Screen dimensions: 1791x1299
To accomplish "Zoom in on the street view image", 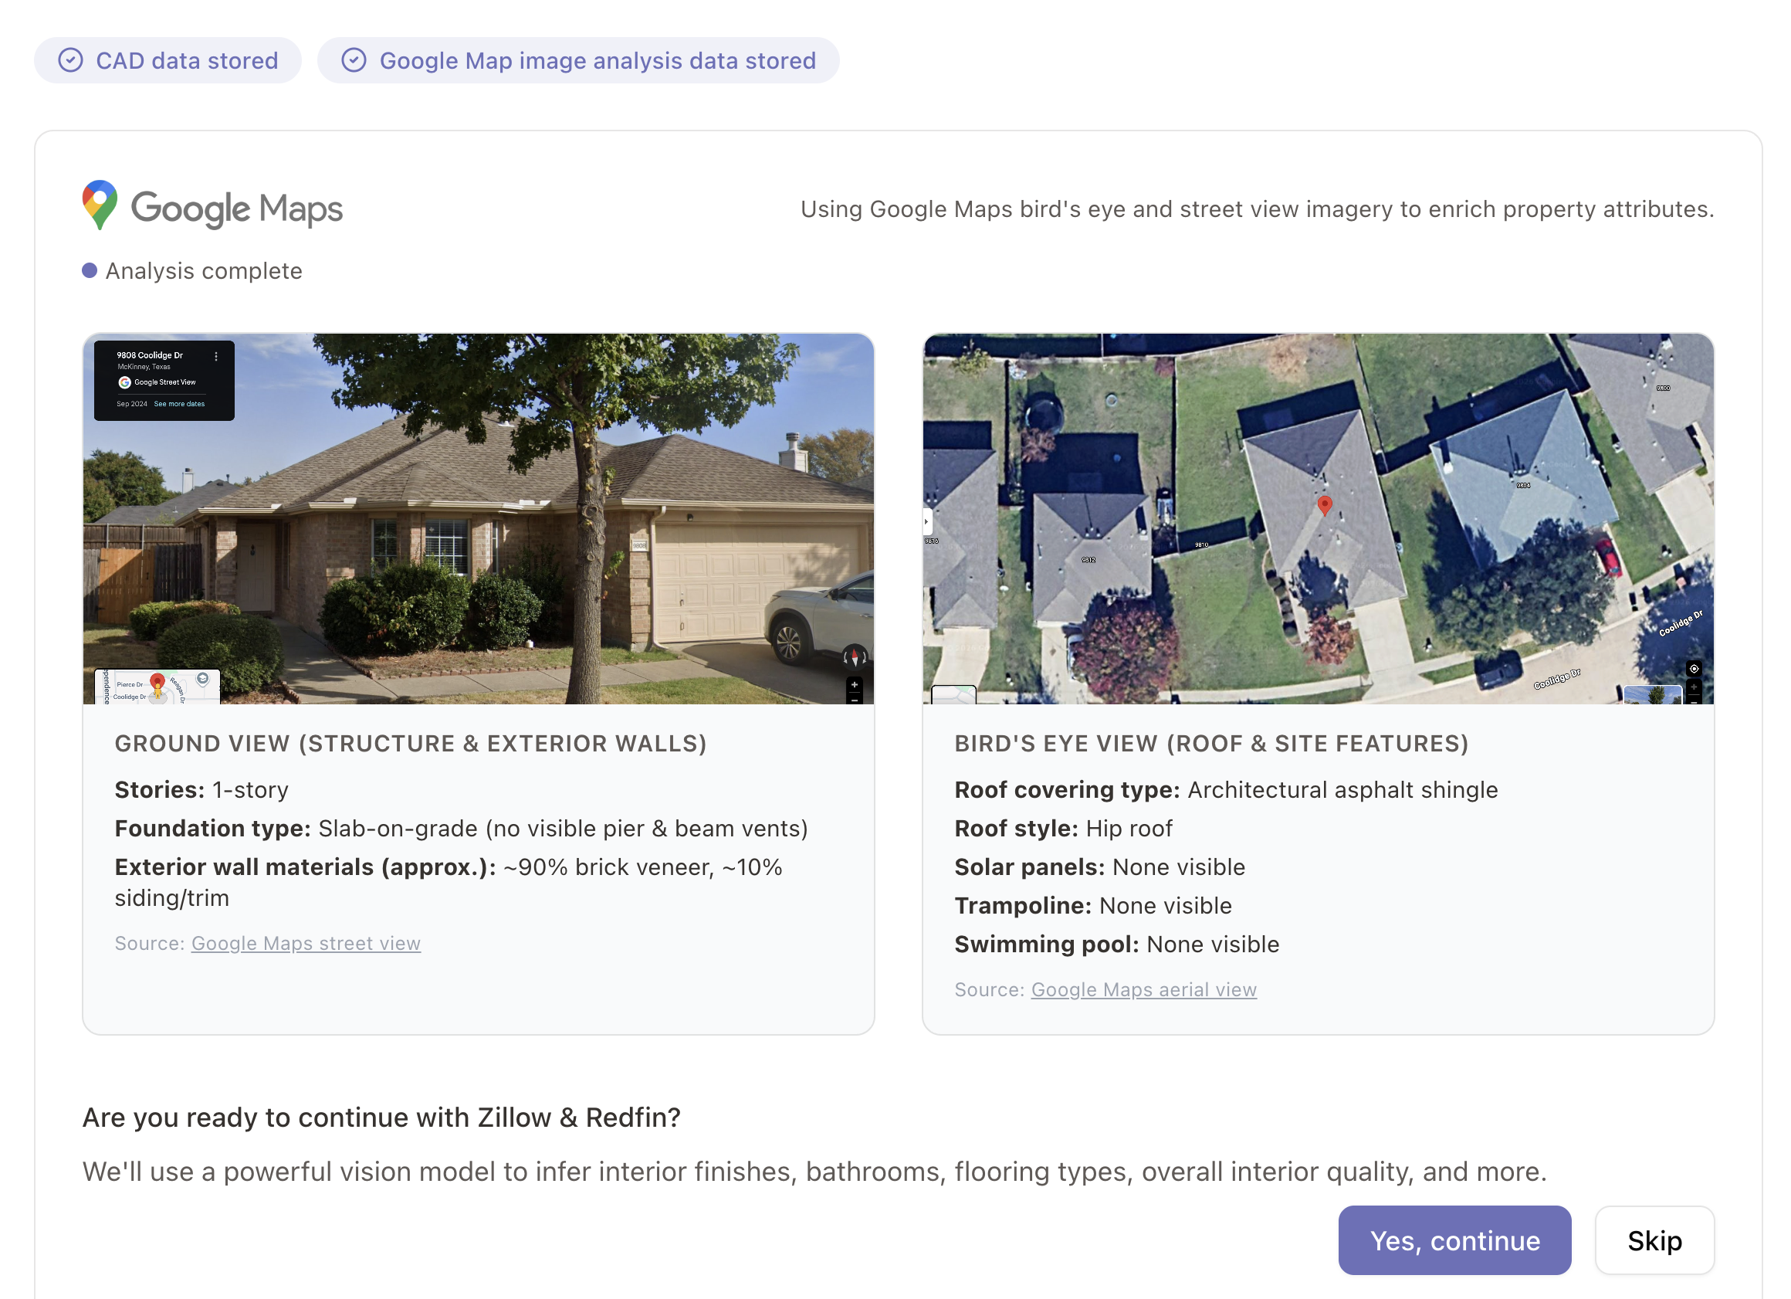I will click(x=854, y=684).
